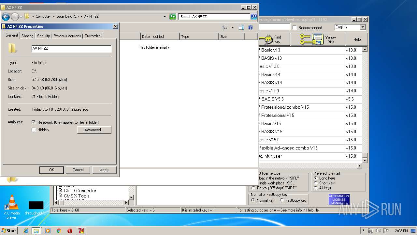Open Internet Explorer from the taskbar
Image resolution: width=417 pixels, height=235 pixels.
point(26,231)
